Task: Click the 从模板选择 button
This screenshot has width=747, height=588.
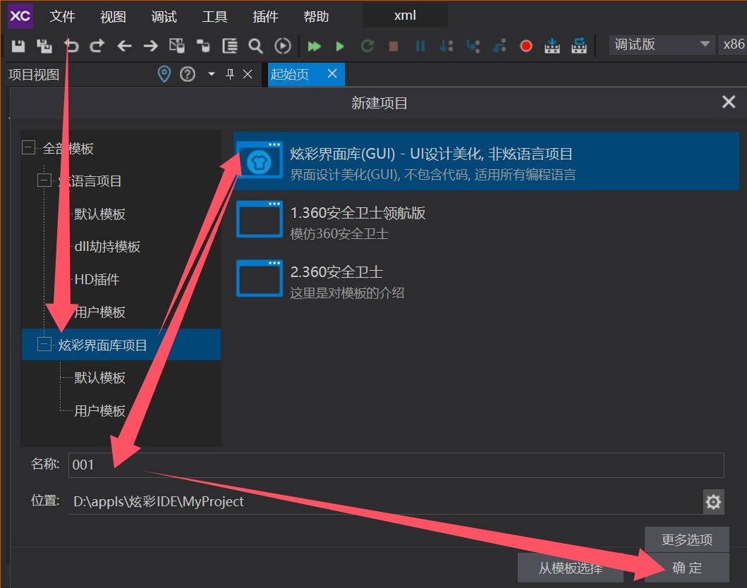Action: pos(570,568)
